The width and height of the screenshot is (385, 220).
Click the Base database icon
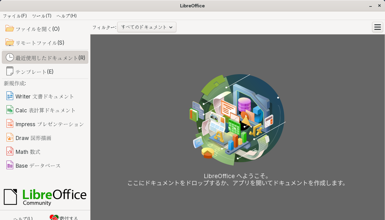(x=10, y=166)
